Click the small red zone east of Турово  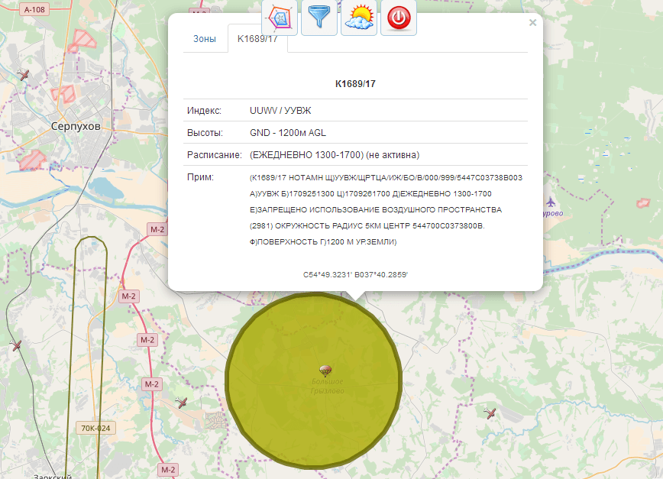(643, 202)
